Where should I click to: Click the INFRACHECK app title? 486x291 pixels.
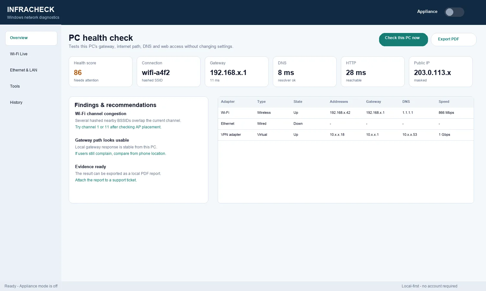pos(31,9)
